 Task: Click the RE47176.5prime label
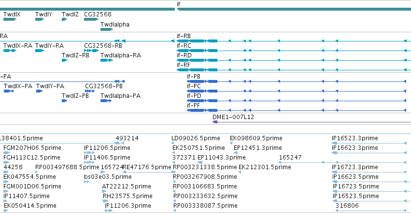click(x=147, y=168)
